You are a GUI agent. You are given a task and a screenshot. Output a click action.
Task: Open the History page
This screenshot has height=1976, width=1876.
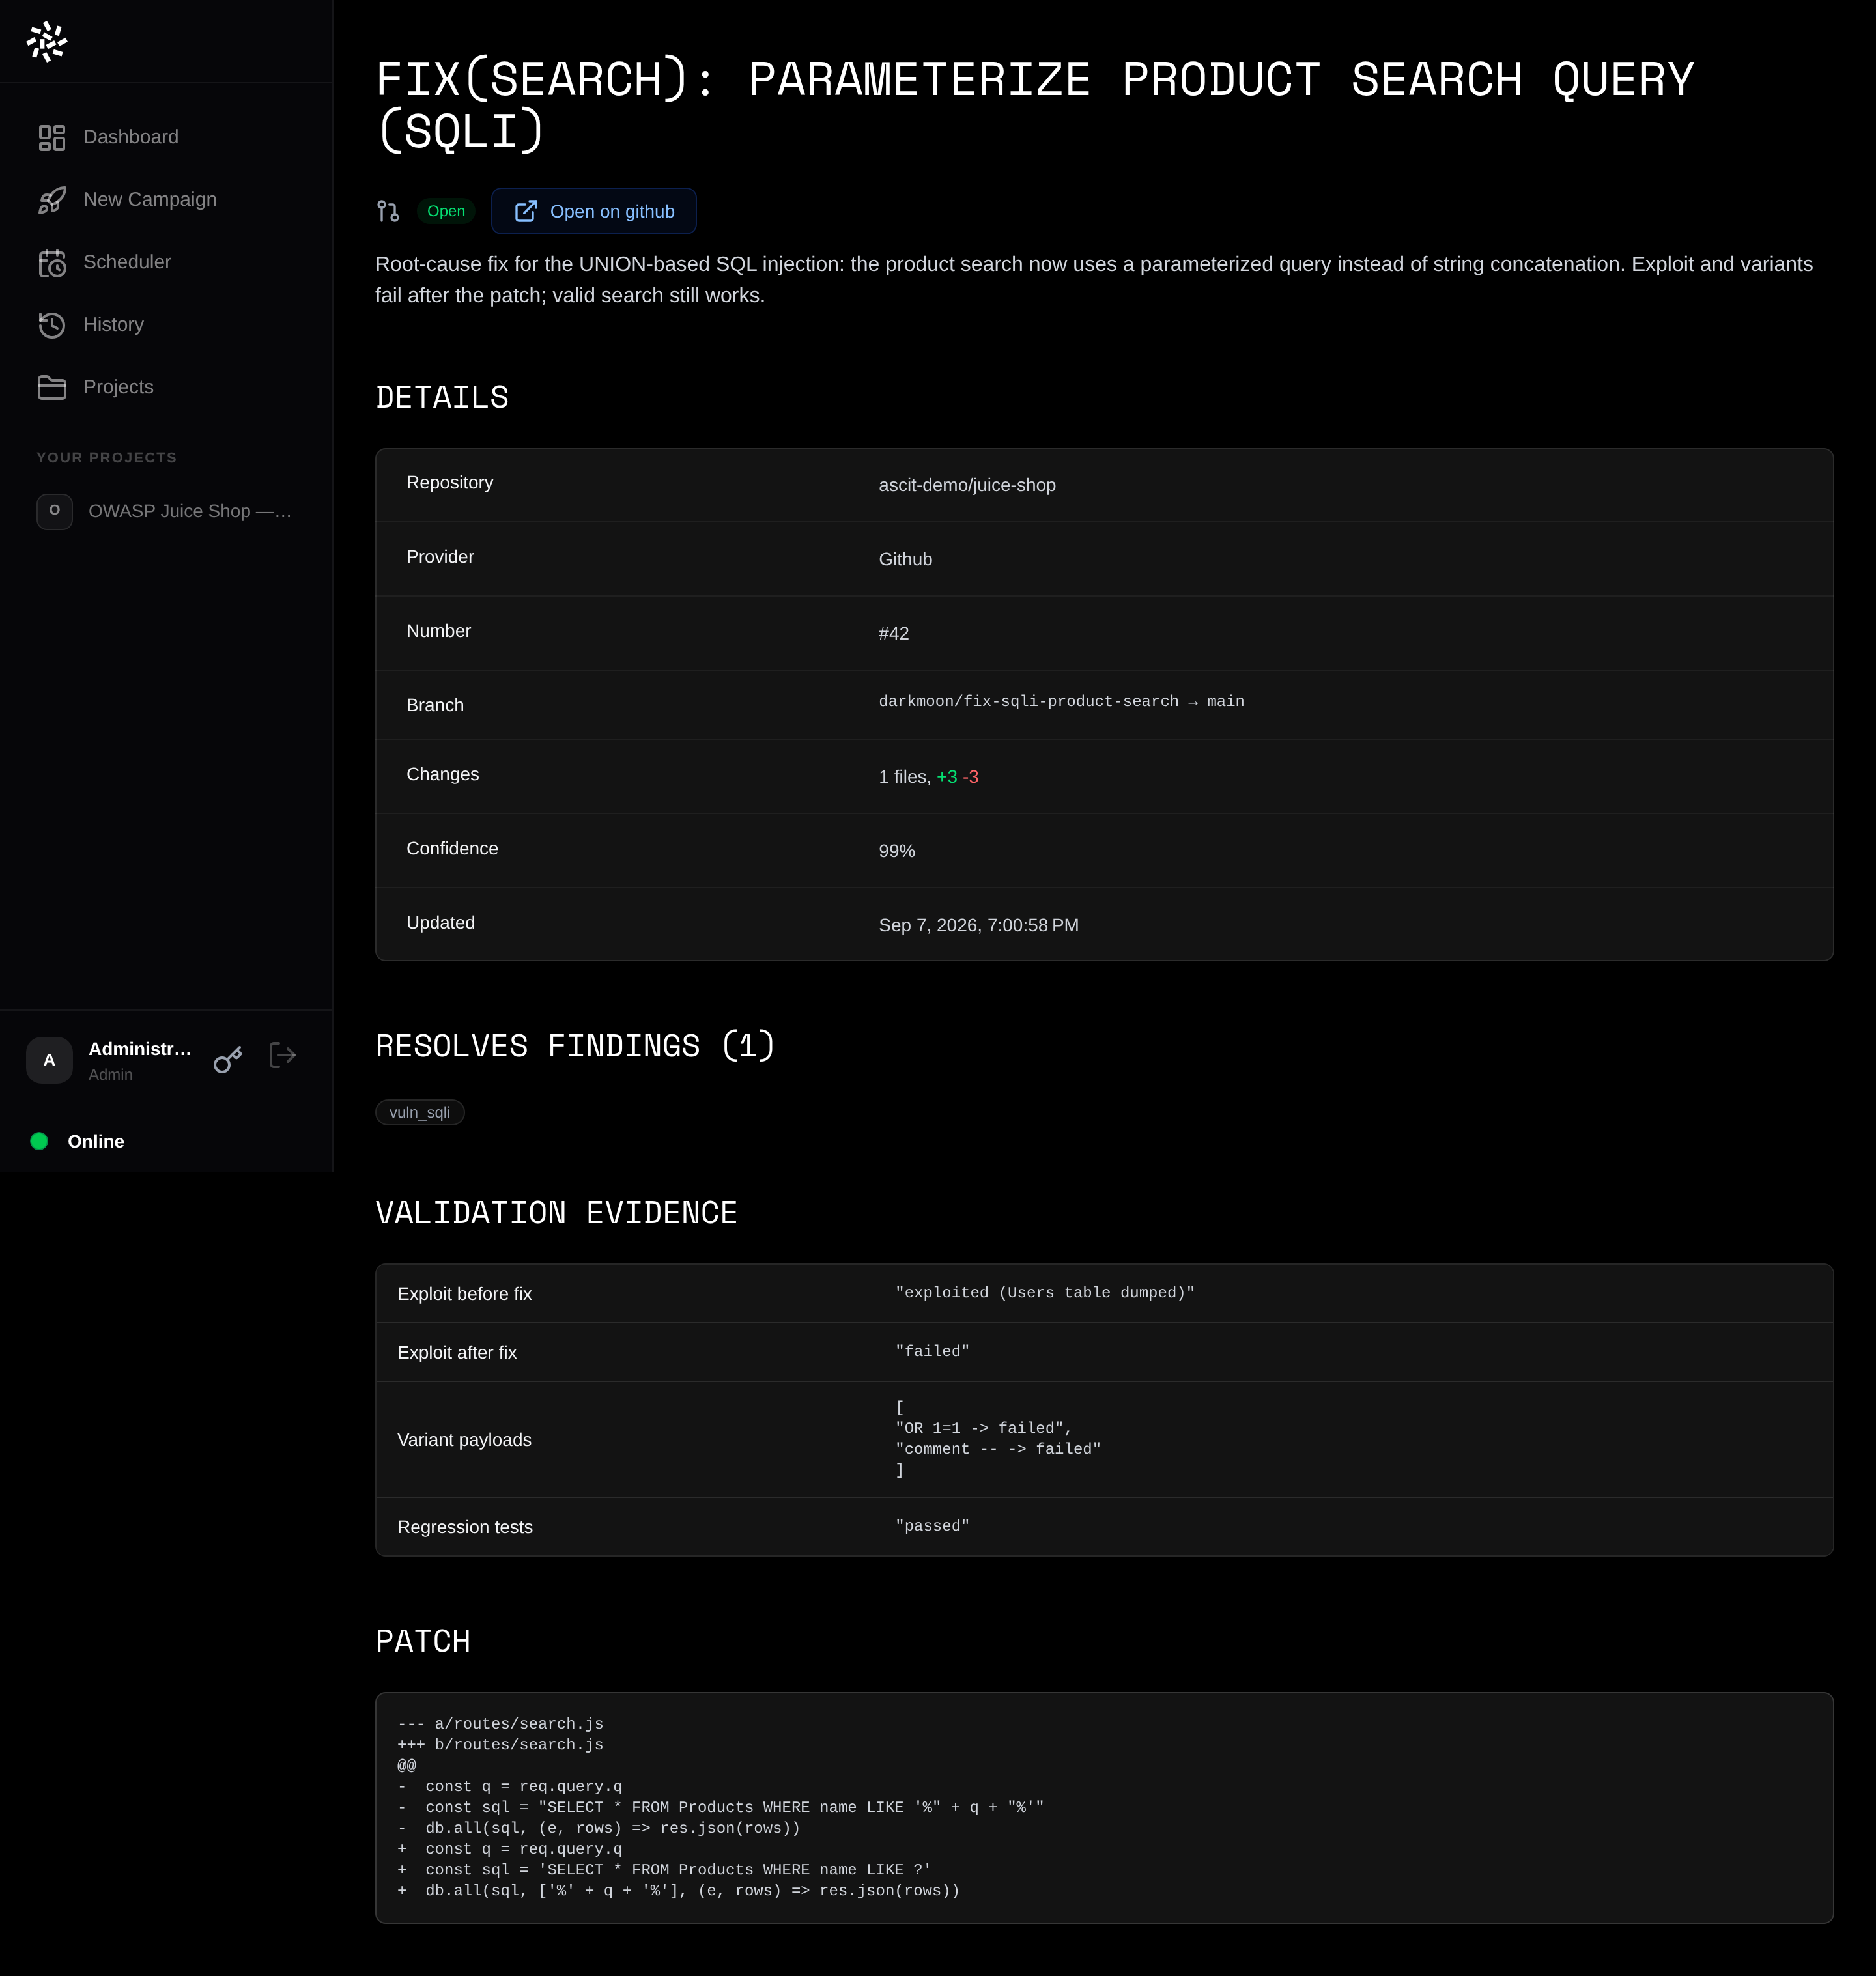click(166, 325)
